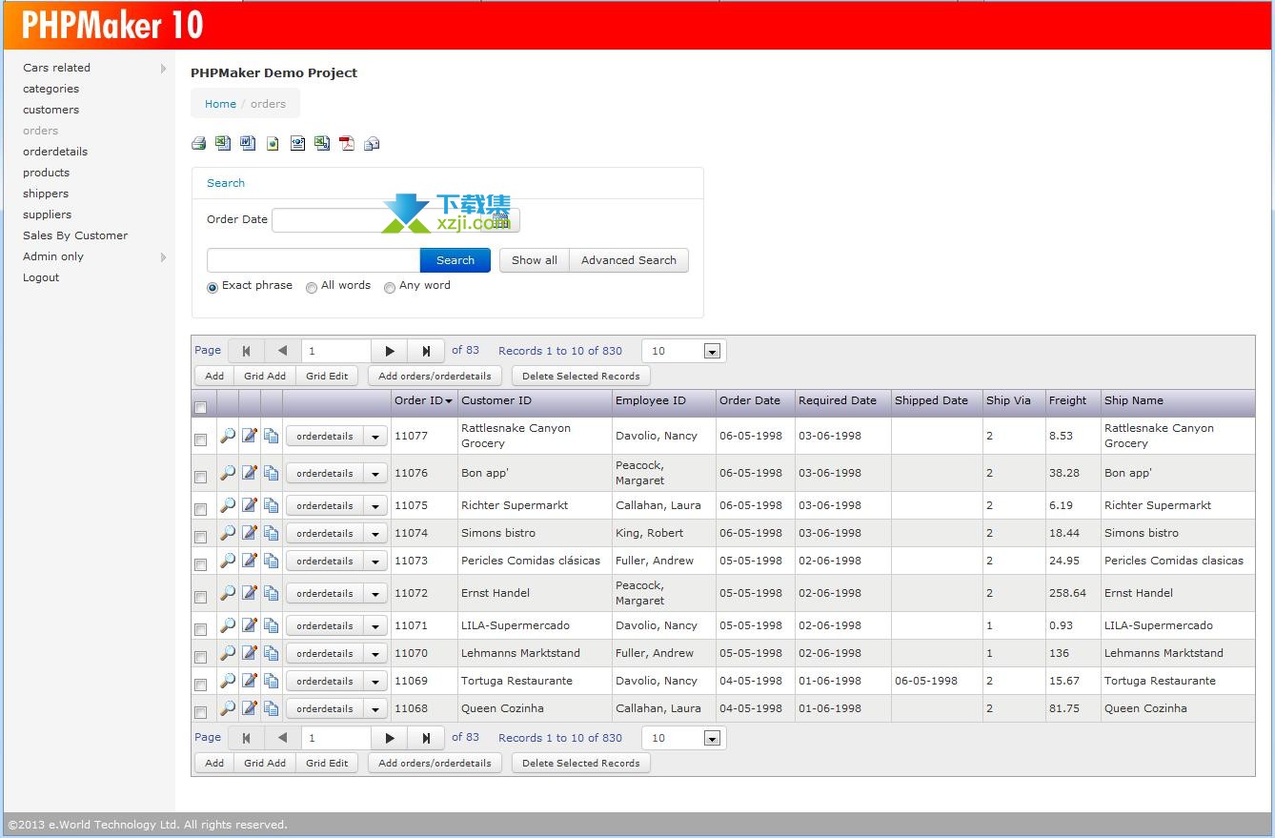Click the email export icon
Viewport: 1275px width, 838px height.
pos(372,143)
